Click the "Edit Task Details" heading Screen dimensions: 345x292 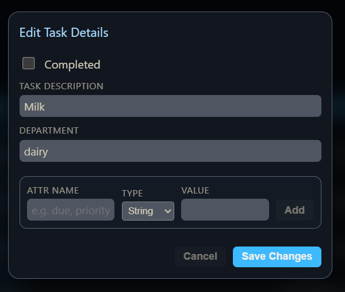click(64, 32)
